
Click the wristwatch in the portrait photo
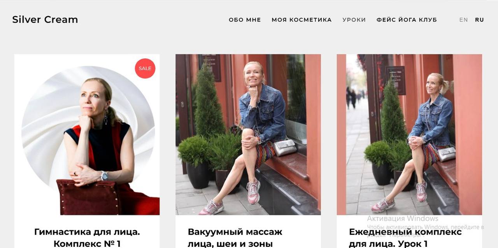[x=104, y=176]
